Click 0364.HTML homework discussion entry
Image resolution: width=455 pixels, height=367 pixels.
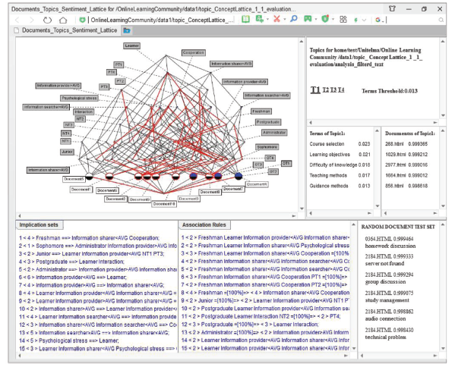pos(390,243)
